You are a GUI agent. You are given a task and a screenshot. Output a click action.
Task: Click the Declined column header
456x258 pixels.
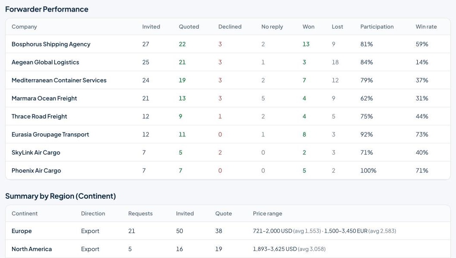(x=230, y=27)
